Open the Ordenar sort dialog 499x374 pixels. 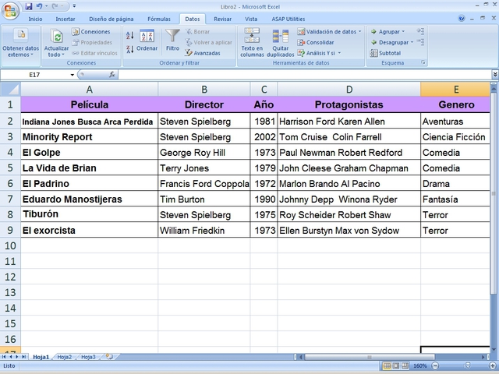pyautogui.click(x=147, y=41)
